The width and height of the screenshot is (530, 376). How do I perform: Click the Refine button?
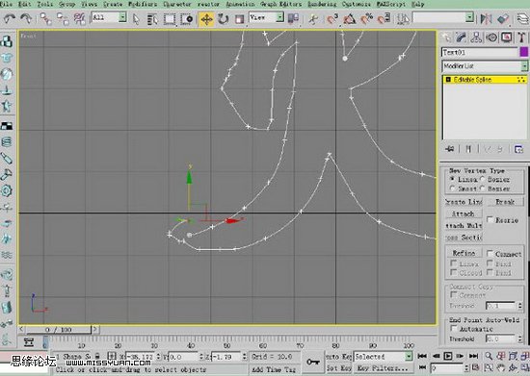pyautogui.click(x=464, y=253)
